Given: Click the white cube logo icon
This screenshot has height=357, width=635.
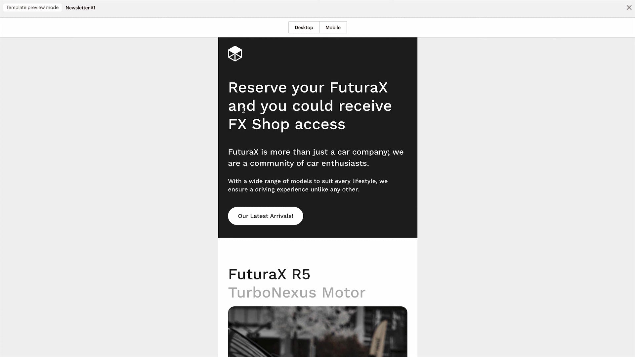Looking at the screenshot, I should click(235, 54).
